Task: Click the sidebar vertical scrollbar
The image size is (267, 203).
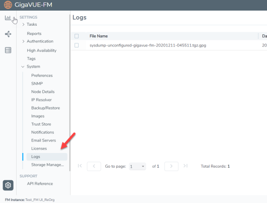Action: pyautogui.click(x=70, y=93)
